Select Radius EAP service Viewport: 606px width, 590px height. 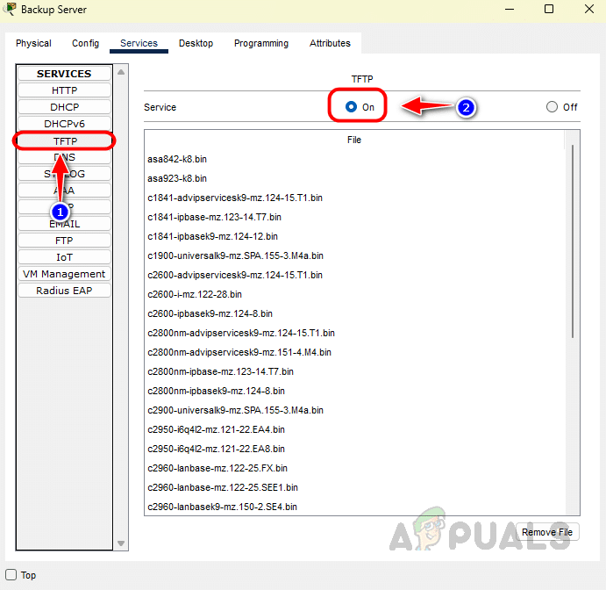(x=64, y=291)
